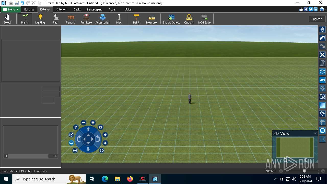Raise the camera with up arrow button
Image resolution: width=327 pixels, height=184 pixels.
click(105, 135)
